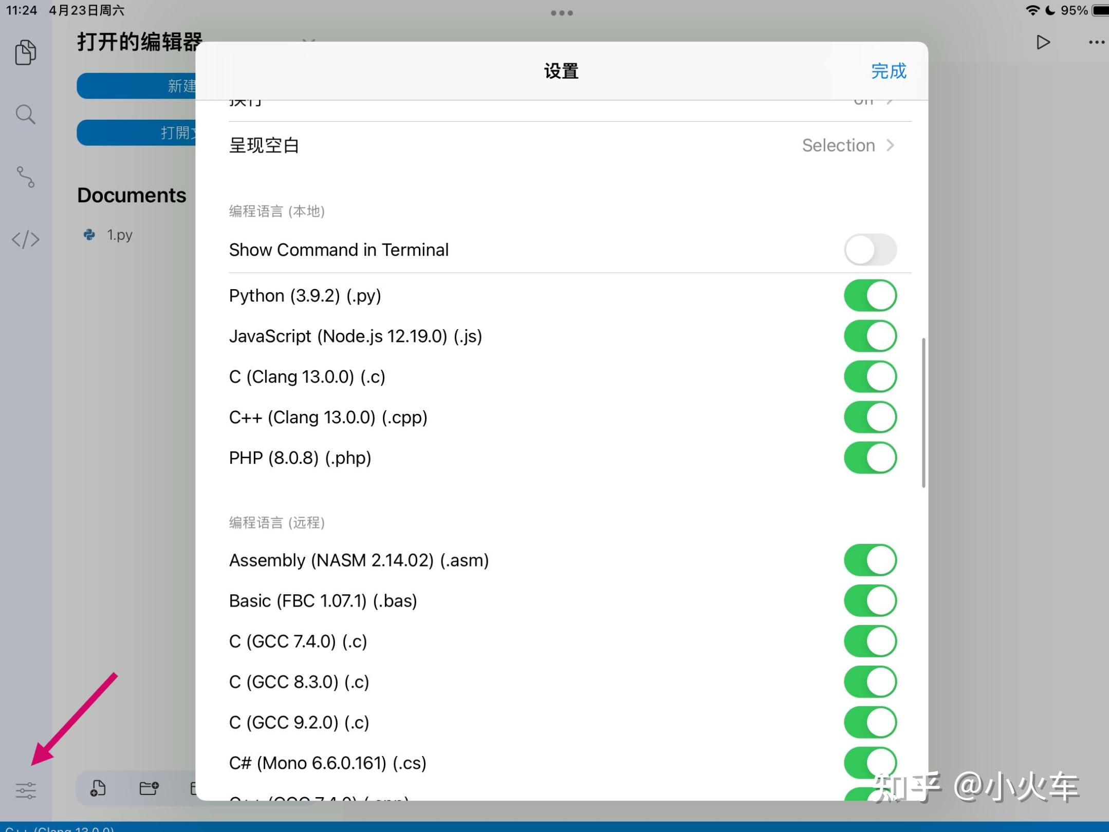Create a new folder with the new-folder icon
This screenshot has width=1109, height=832.
[149, 788]
